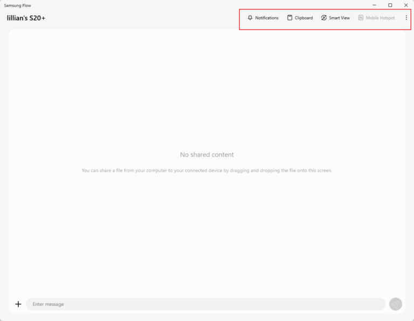Click the lillian's S20+ device name
This screenshot has height=321, width=414.
coord(26,18)
